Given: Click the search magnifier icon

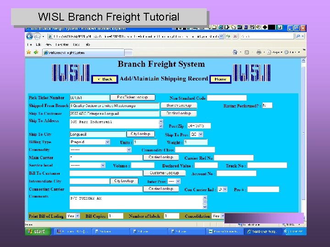Looking at the screenshot, I should (x=298, y=36).
